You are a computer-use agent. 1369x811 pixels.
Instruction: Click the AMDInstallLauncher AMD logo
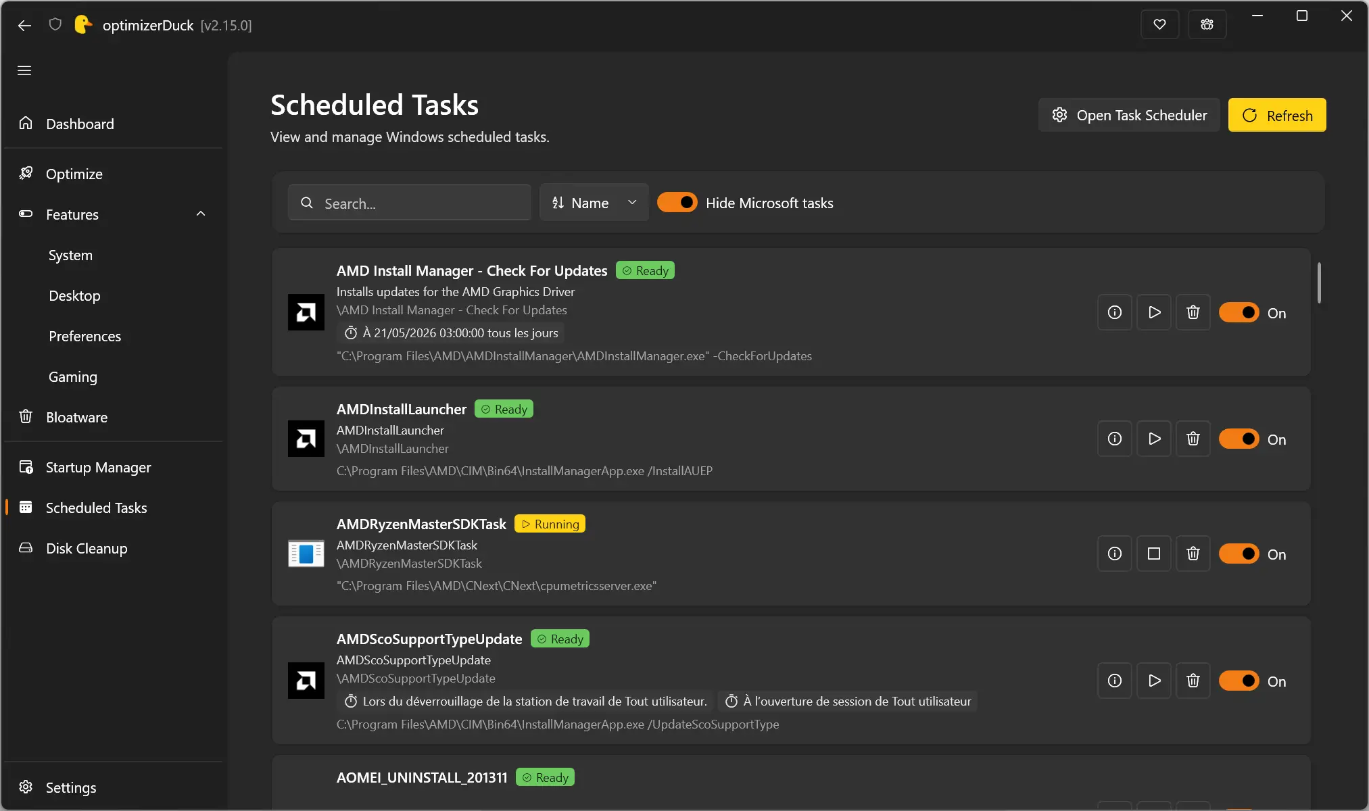(x=306, y=439)
